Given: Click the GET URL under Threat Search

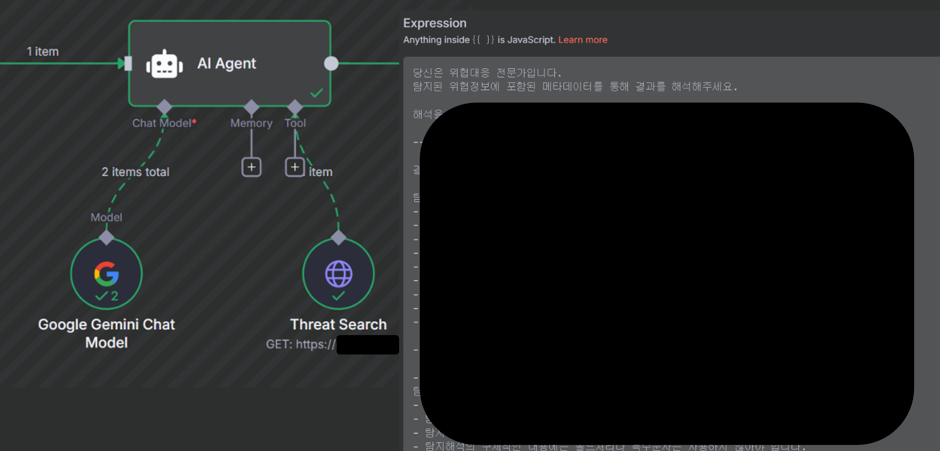Looking at the screenshot, I should coord(301,344).
